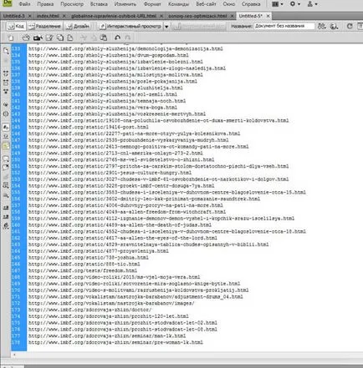Switch to the index.html tab
Image resolution: width=363 pixels, height=368 pixels.
48,16
